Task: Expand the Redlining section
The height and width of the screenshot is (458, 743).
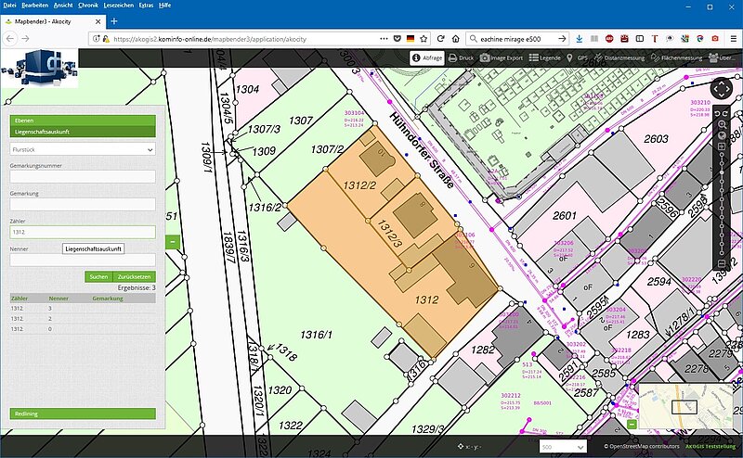Action: pos(83,413)
